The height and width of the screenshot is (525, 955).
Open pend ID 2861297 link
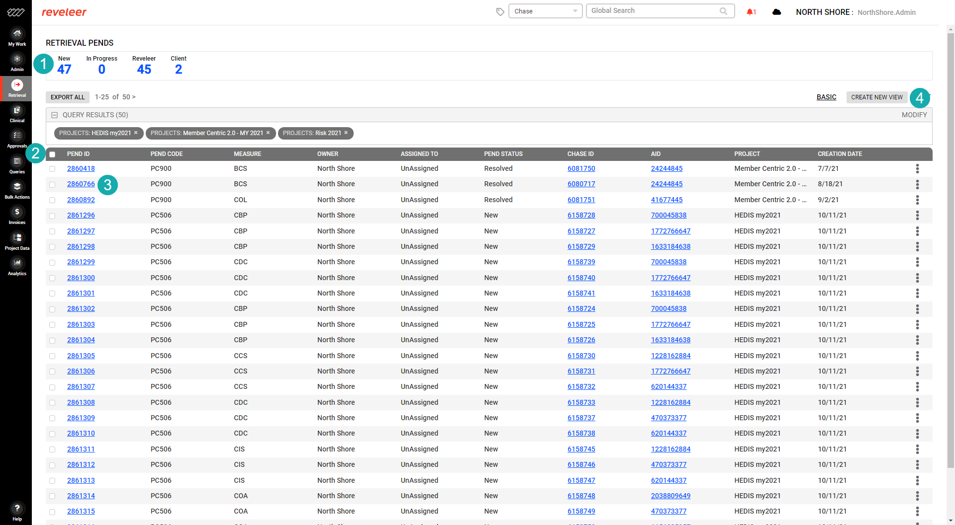click(x=81, y=231)
